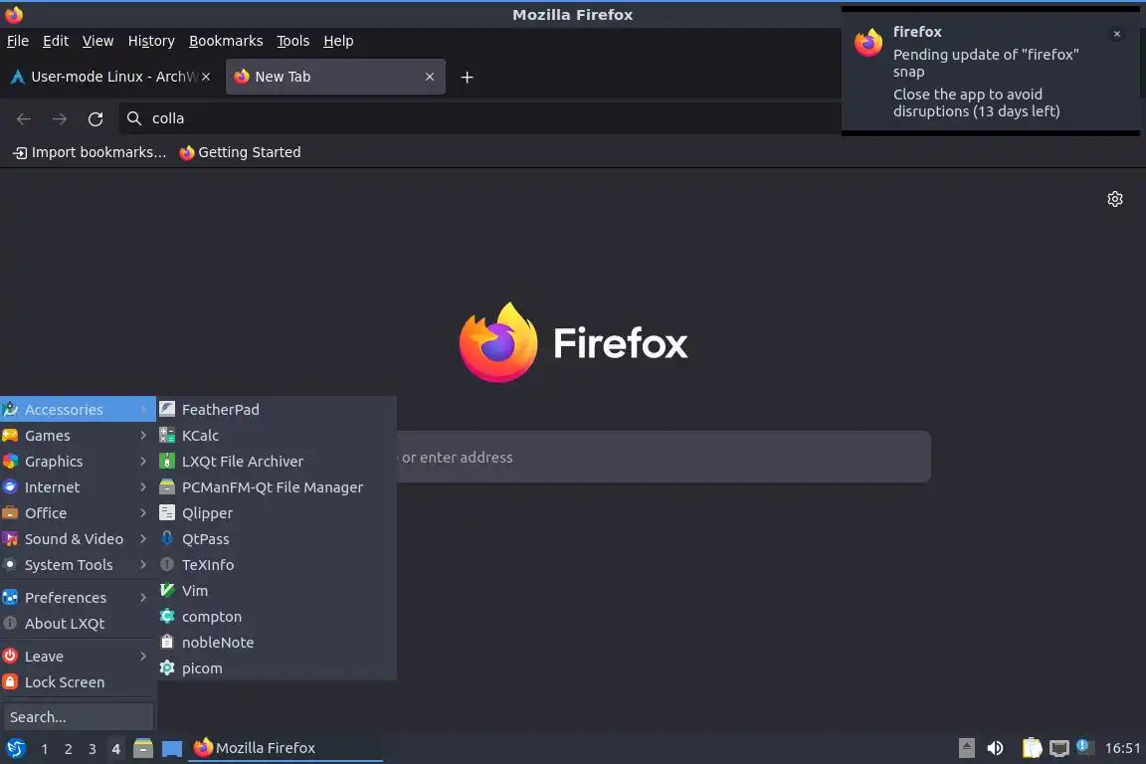Open the Bookmarks menu
This screenshot has height=764, width=1146.
click(226, 41)
